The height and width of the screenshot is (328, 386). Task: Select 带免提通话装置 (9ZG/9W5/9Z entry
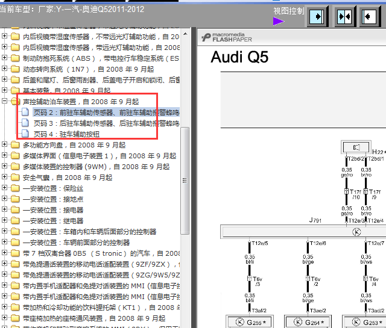click(x=101, y=275)
